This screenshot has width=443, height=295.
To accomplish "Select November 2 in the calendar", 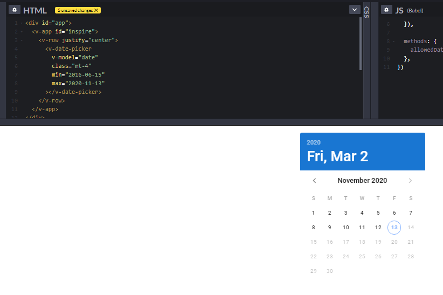I will point(329,212).
